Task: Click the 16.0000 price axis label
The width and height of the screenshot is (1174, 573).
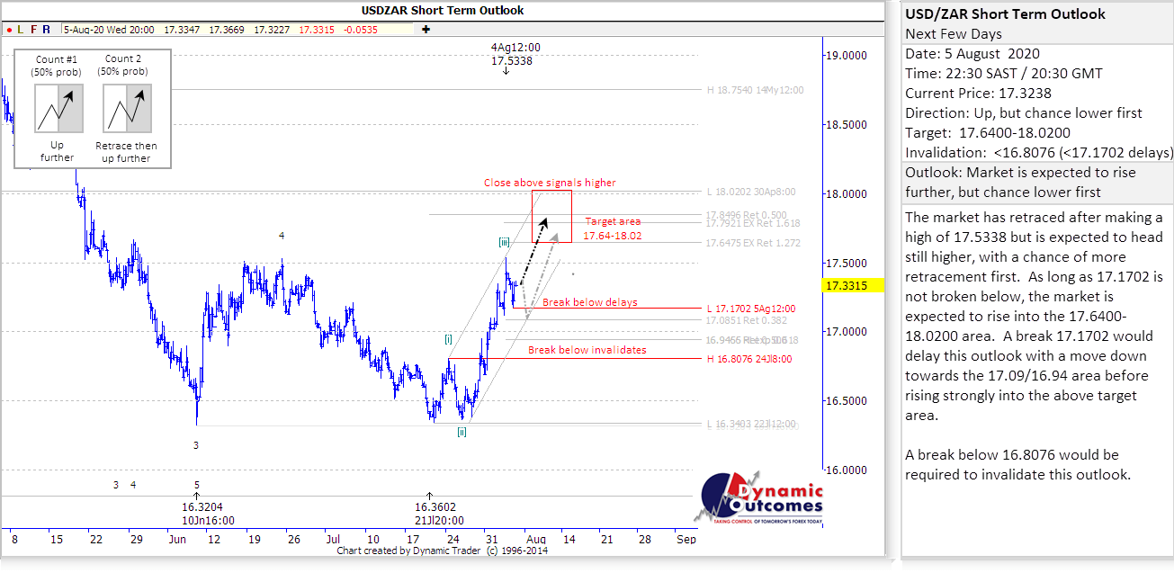Action: 845,470
